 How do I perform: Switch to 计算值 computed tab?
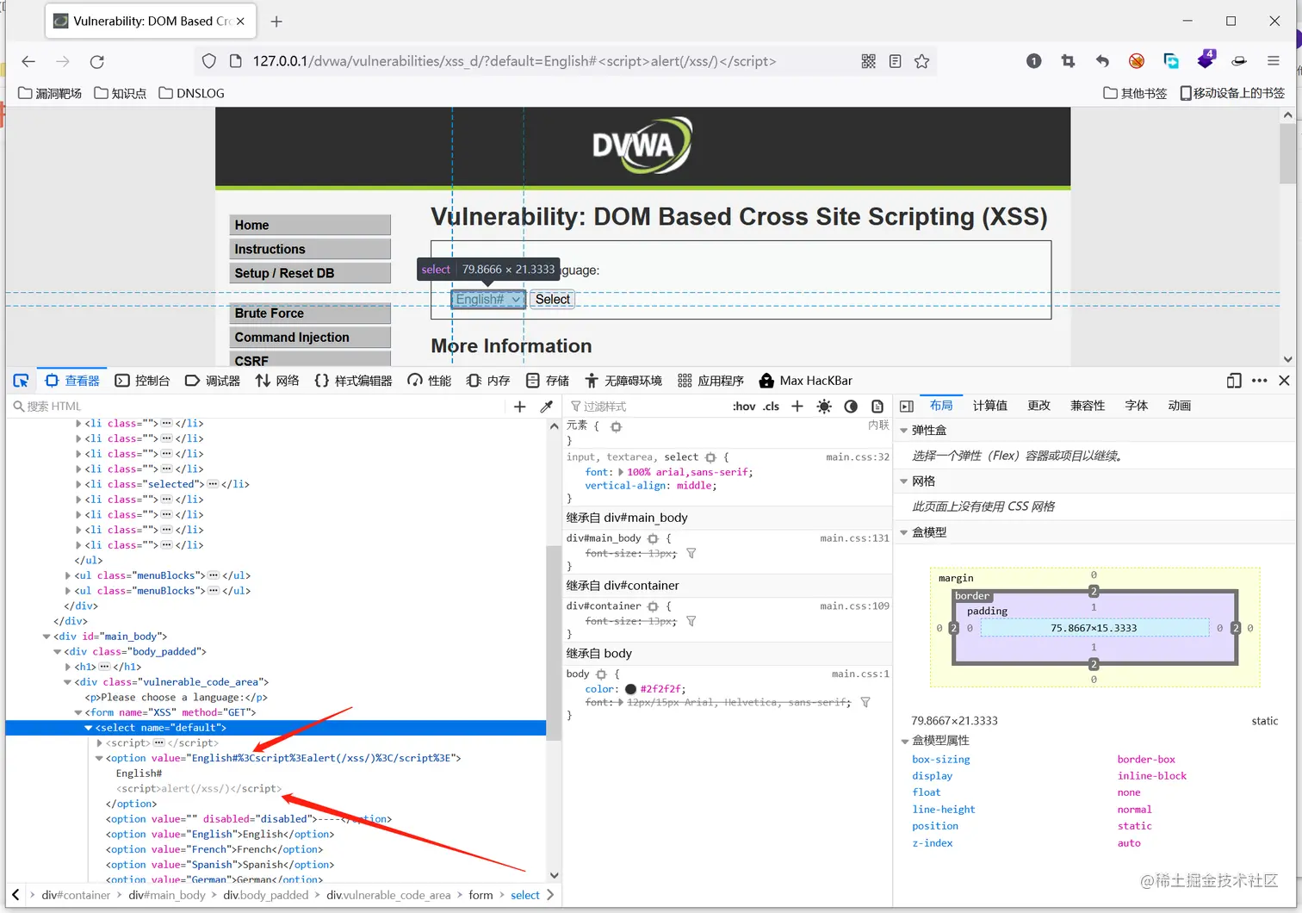tap(989, 406)
